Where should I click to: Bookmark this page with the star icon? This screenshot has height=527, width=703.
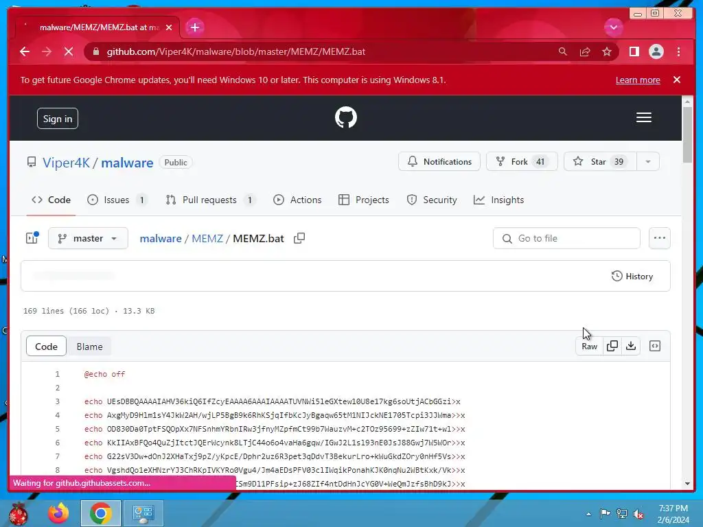click(x=607, y=51)
